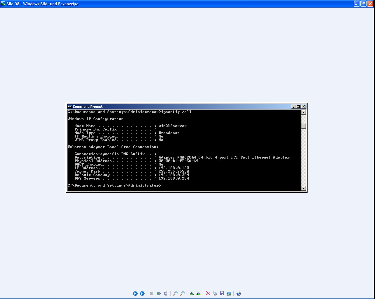Click Command Prompt scrollbar up arrow
Image resolution: width=375 pixels, height=299 pixels.
tap(304, 112)
